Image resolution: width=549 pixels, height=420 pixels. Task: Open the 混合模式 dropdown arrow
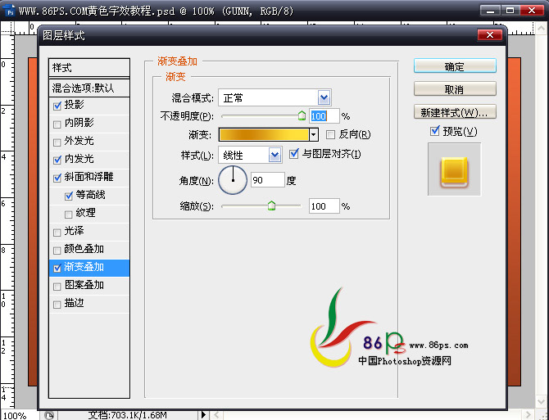click(324, 98)
